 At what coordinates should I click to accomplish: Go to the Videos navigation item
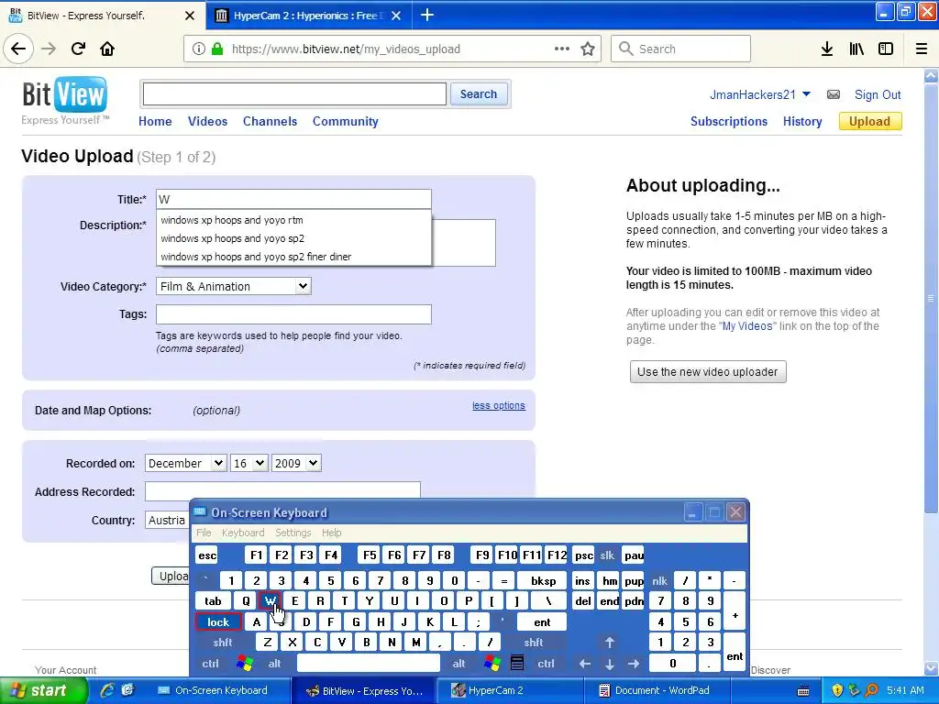pos(207,121)
